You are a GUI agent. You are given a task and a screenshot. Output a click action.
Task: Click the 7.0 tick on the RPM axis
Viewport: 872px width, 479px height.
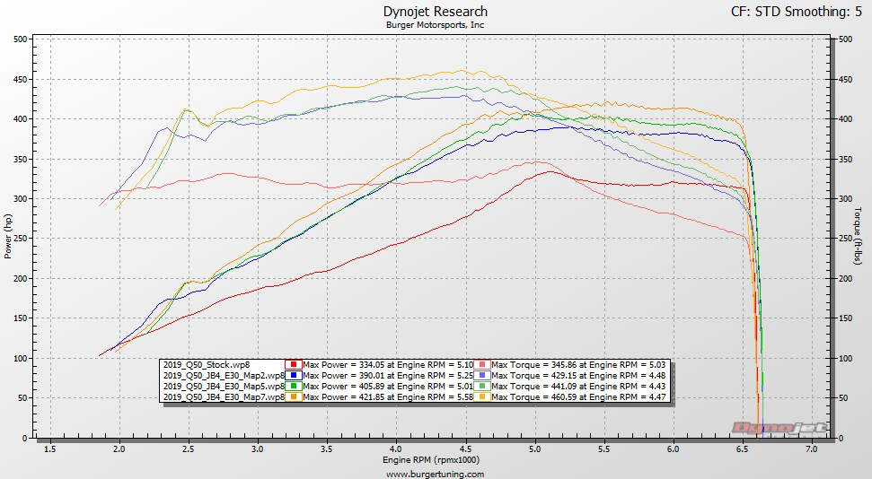click(812, 449)
